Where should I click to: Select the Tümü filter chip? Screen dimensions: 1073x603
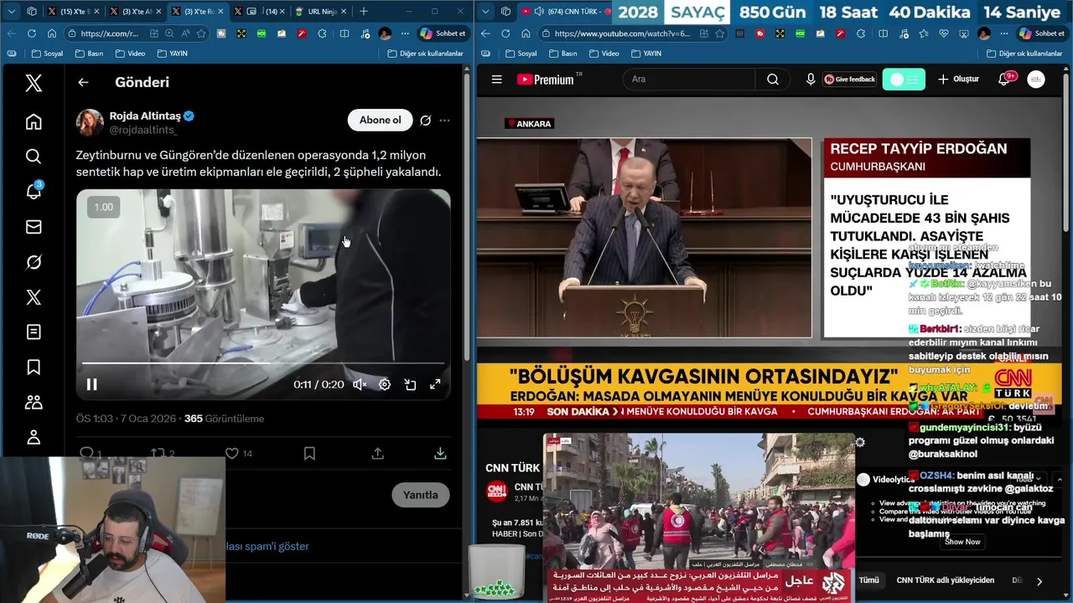[868, 580]
